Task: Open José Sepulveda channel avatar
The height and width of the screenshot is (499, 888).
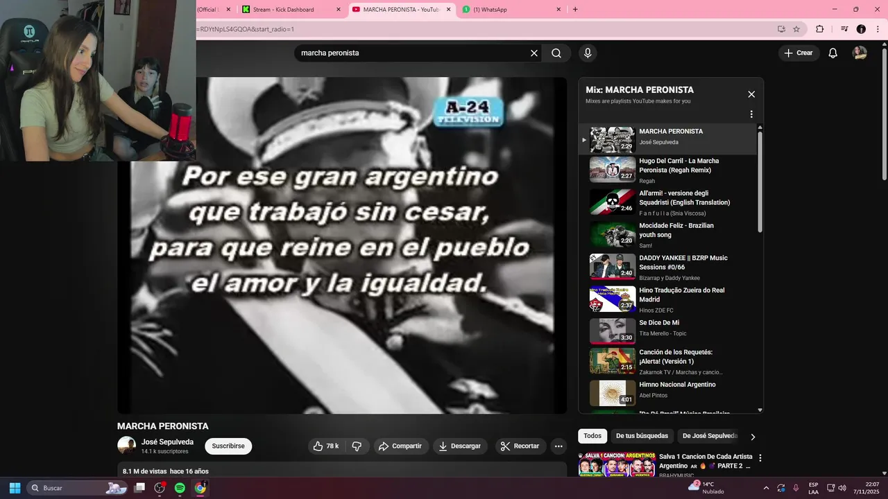Action: (127, 446)
